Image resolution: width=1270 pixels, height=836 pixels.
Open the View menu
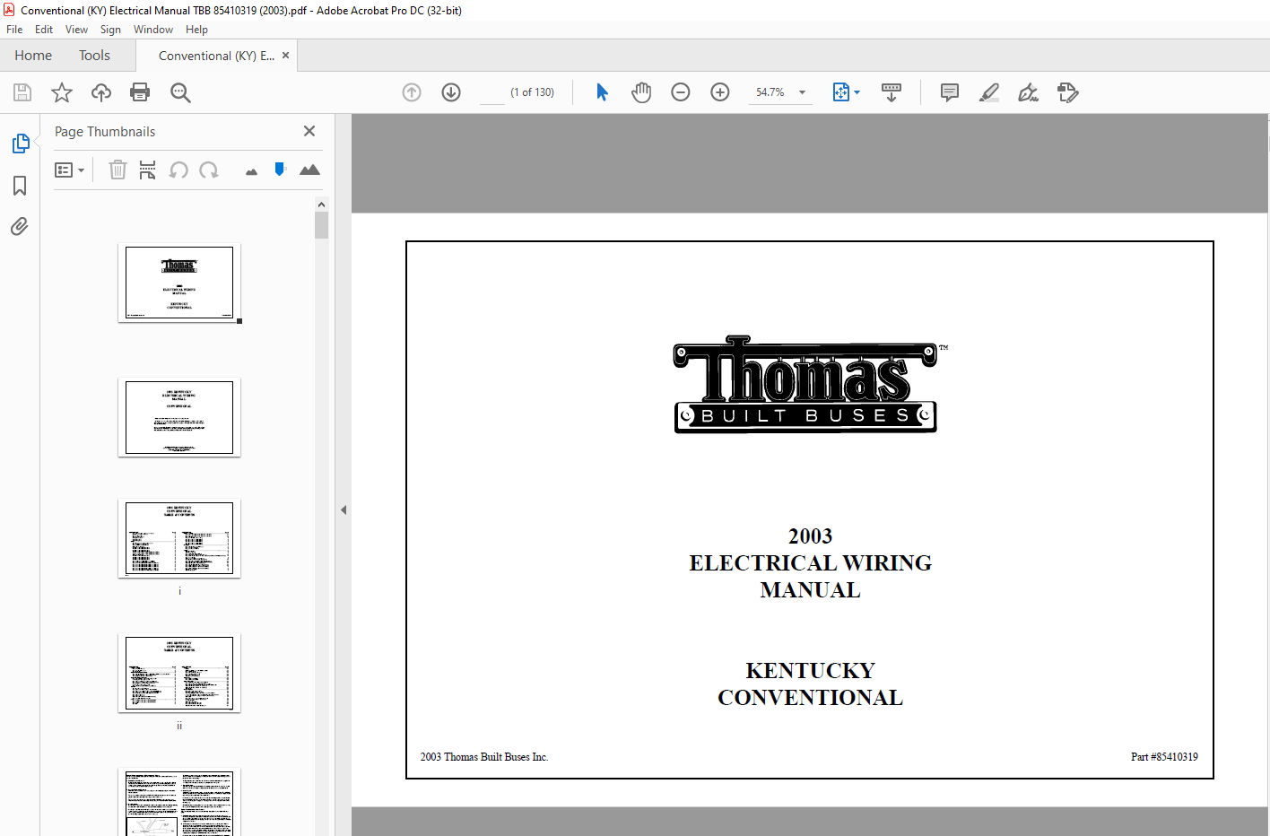coord(76,30)
